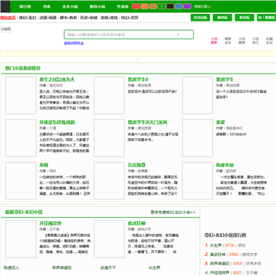The width and height of the screenshot is (276, 276).
Task: Open the 都市•青春 category
Action: (68, 18)
